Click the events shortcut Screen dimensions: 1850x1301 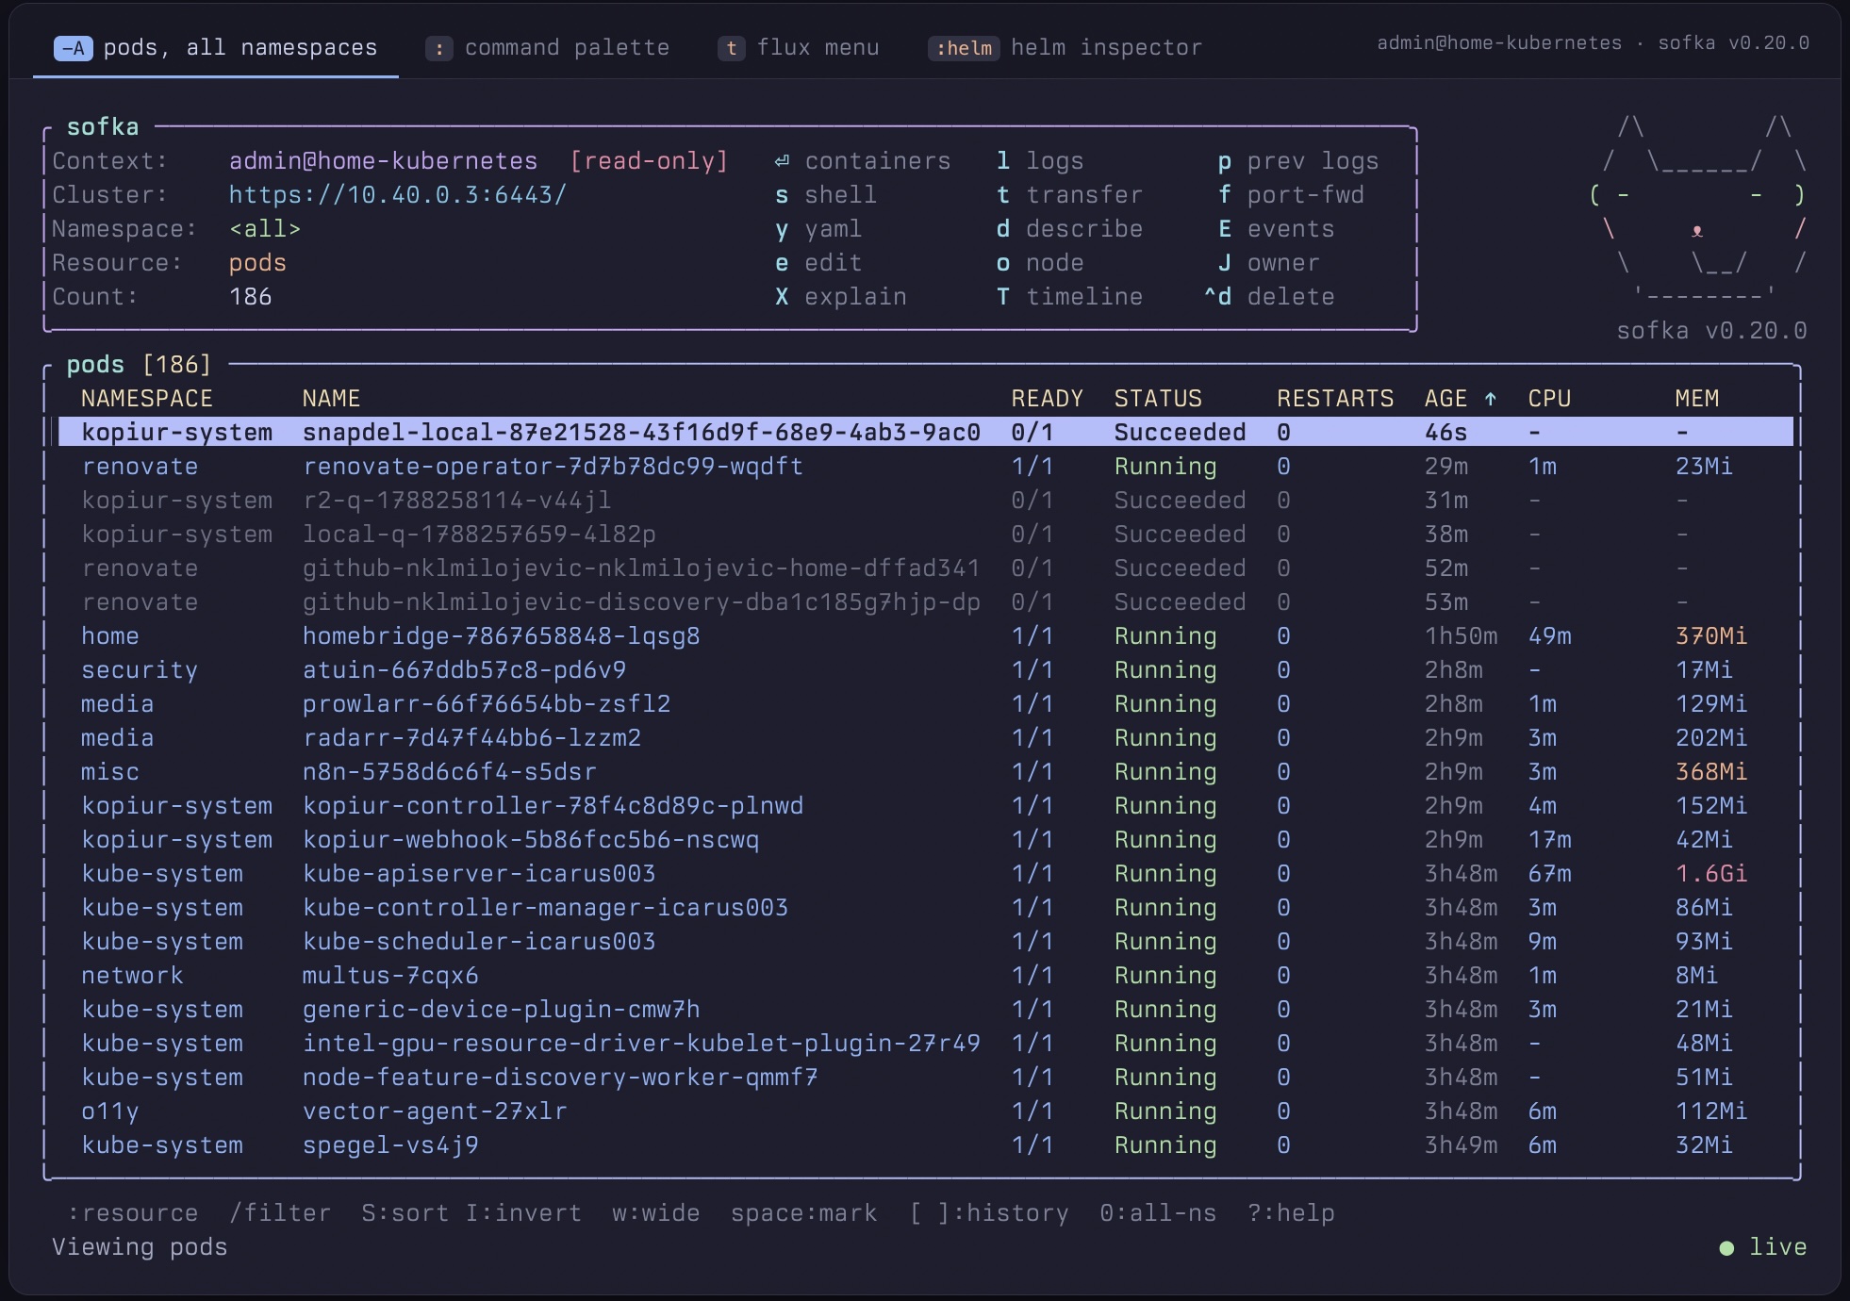pos(1276,229)
